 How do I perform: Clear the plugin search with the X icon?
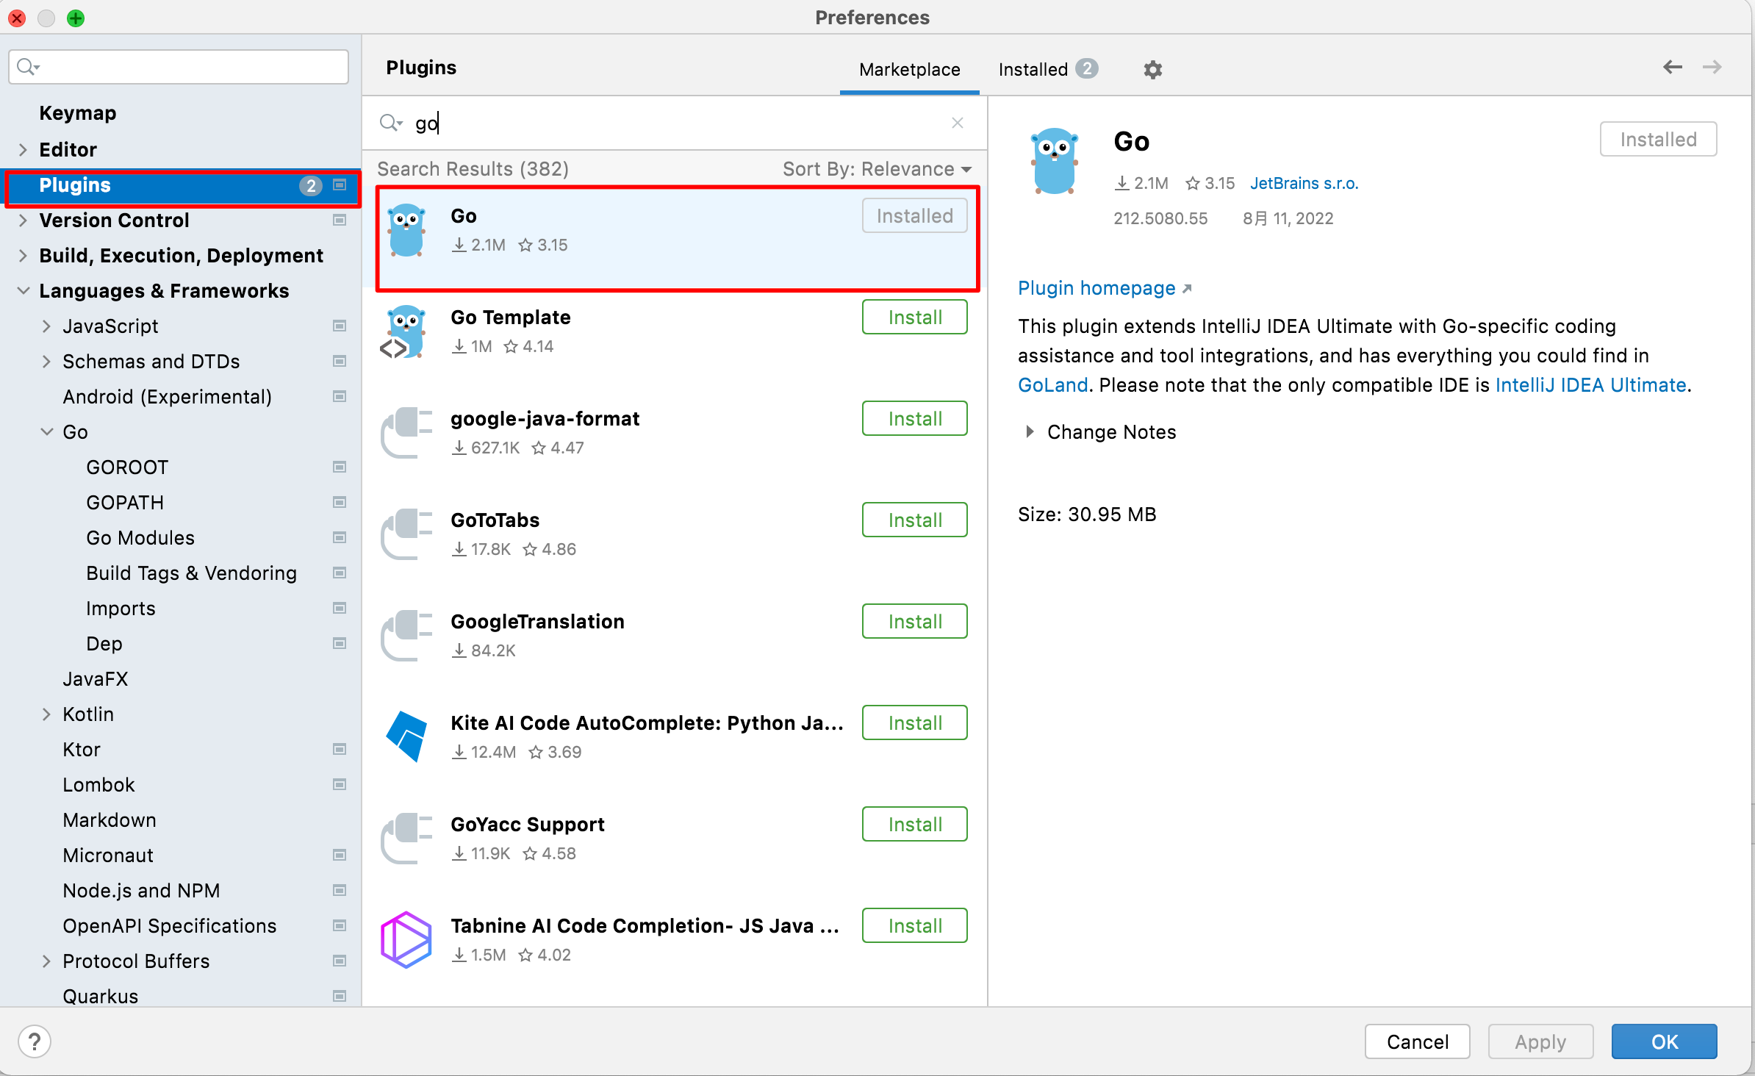[x=958, y=123]
